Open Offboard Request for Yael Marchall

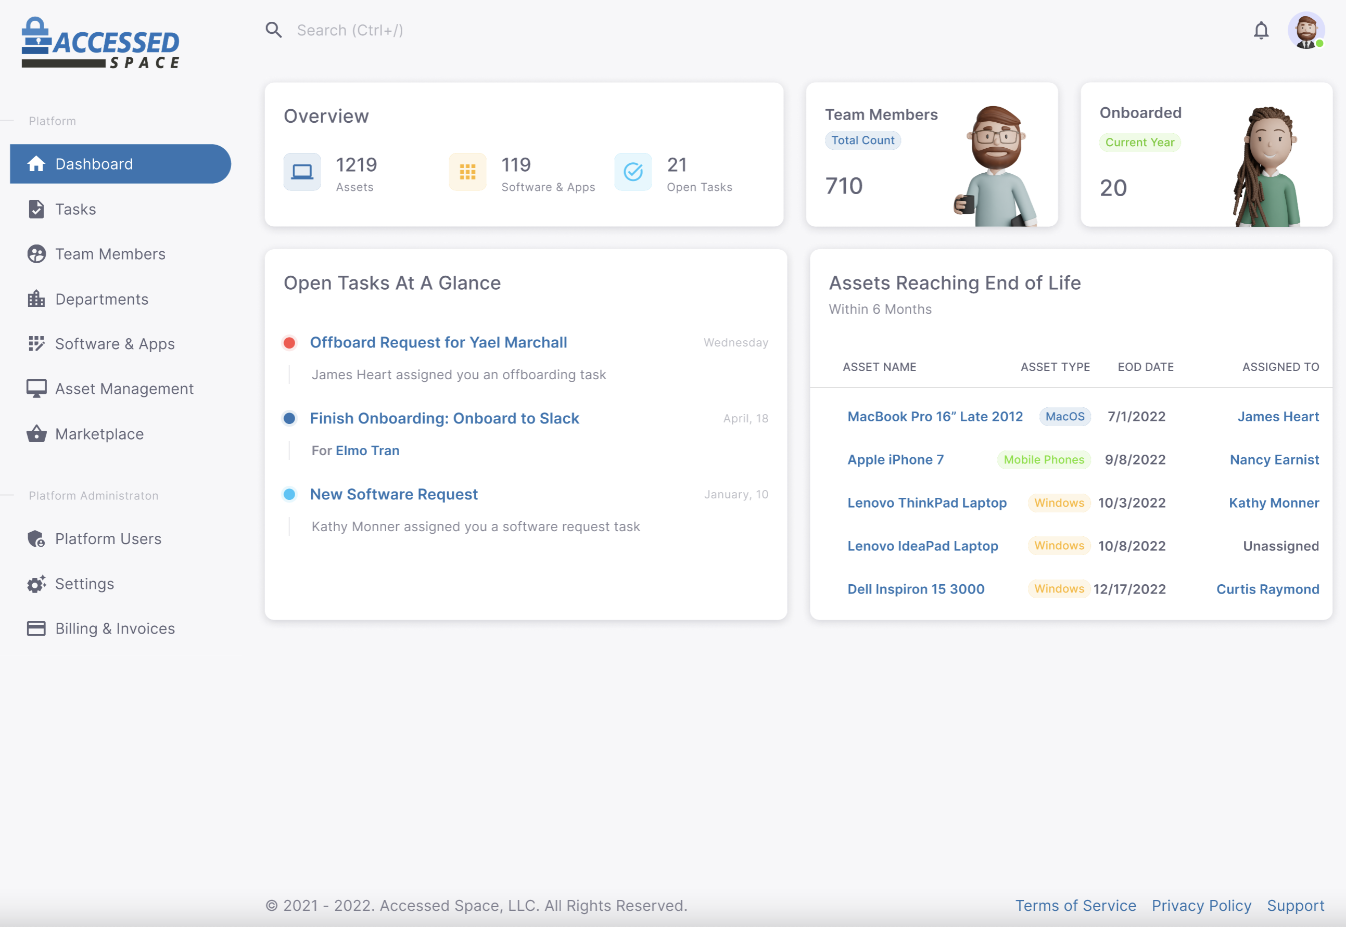click(x=438, y=343)
